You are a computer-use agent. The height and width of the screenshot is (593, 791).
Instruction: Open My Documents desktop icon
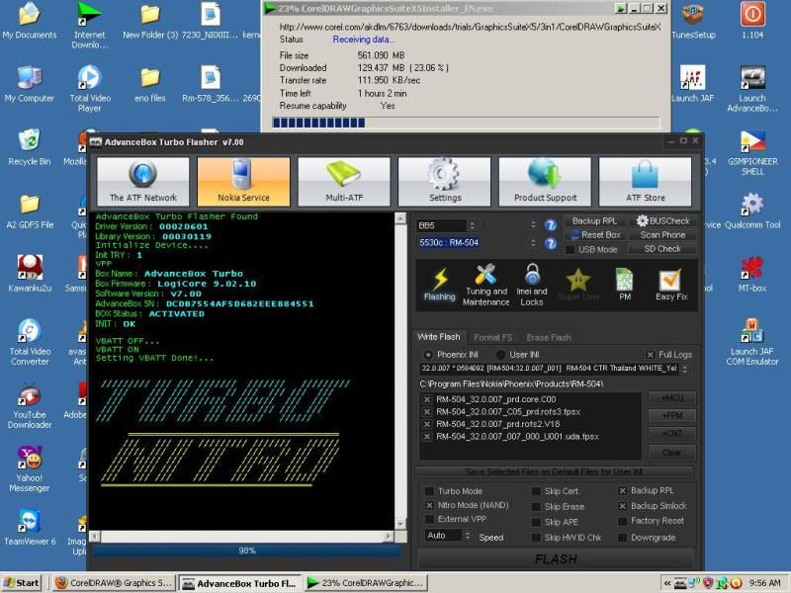point(30,22)
